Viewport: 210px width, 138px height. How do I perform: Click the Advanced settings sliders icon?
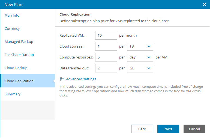tap(62, 79)
